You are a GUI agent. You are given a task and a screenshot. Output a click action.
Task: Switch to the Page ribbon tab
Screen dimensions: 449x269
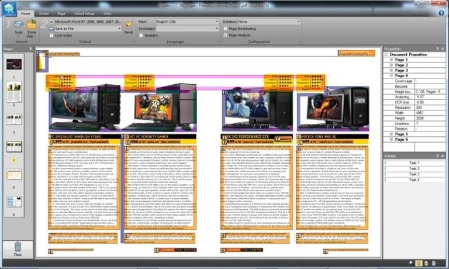tap(61, 13)
